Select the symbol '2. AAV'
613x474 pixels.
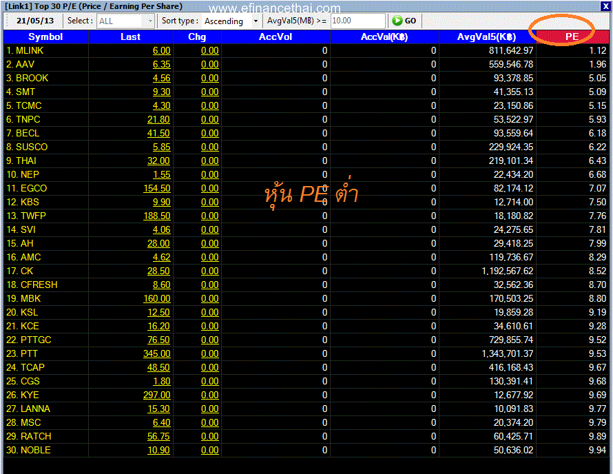(20, 64)
